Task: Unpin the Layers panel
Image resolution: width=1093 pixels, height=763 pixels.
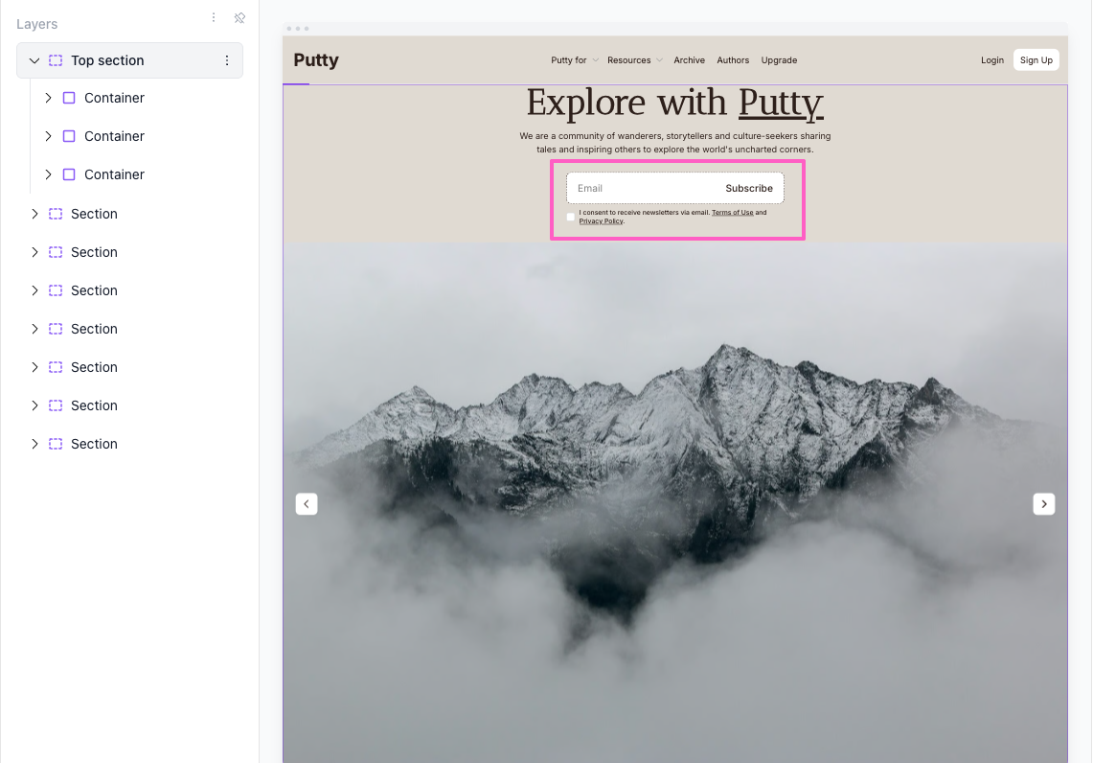Action: click(x=239, y=17)
